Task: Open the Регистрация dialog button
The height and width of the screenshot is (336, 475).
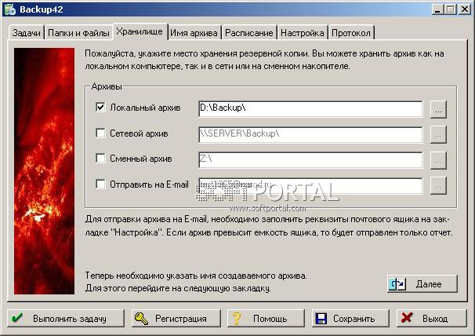Action: point(176,319)
